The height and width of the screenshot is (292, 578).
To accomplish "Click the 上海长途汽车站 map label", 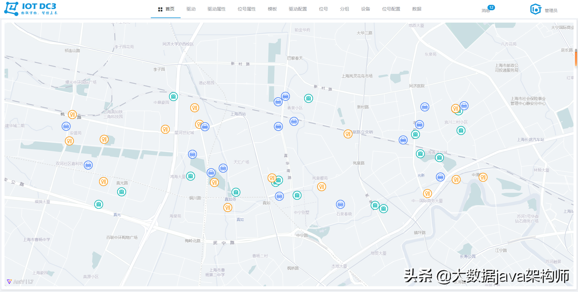I will (531, 140).
